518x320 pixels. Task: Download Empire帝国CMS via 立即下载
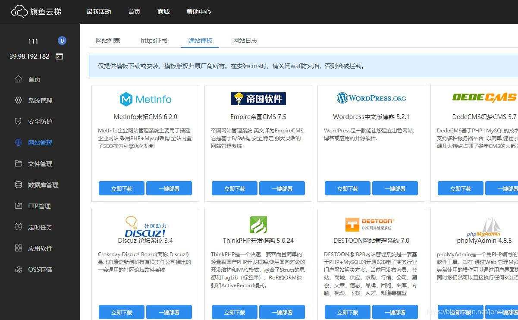point(234,188)
